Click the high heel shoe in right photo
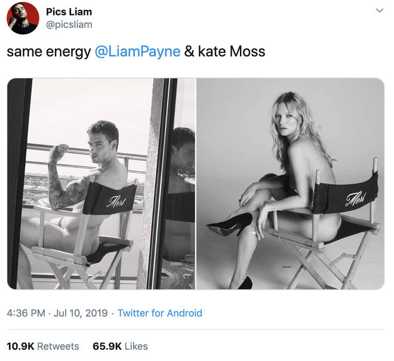Image resolution: width=394 pixels, height=361 pixels. pos(230,224)
